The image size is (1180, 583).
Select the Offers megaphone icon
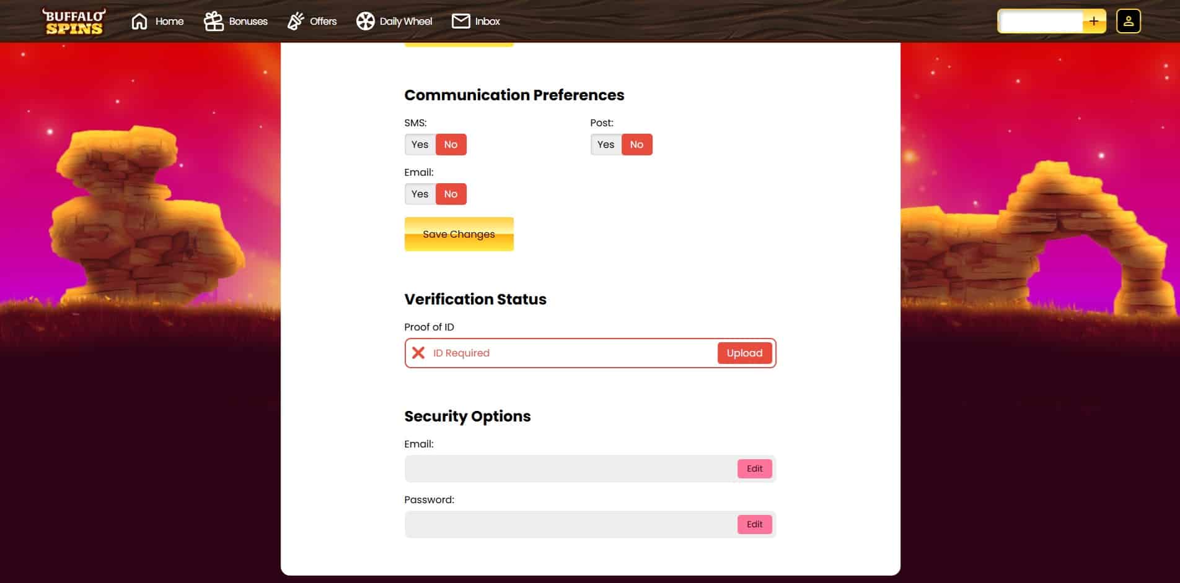[296, 20]
